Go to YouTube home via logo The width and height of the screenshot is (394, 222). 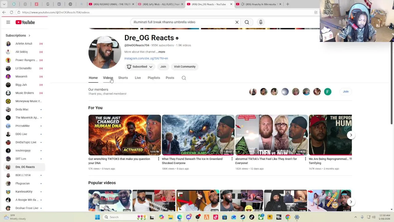point(25,22)
